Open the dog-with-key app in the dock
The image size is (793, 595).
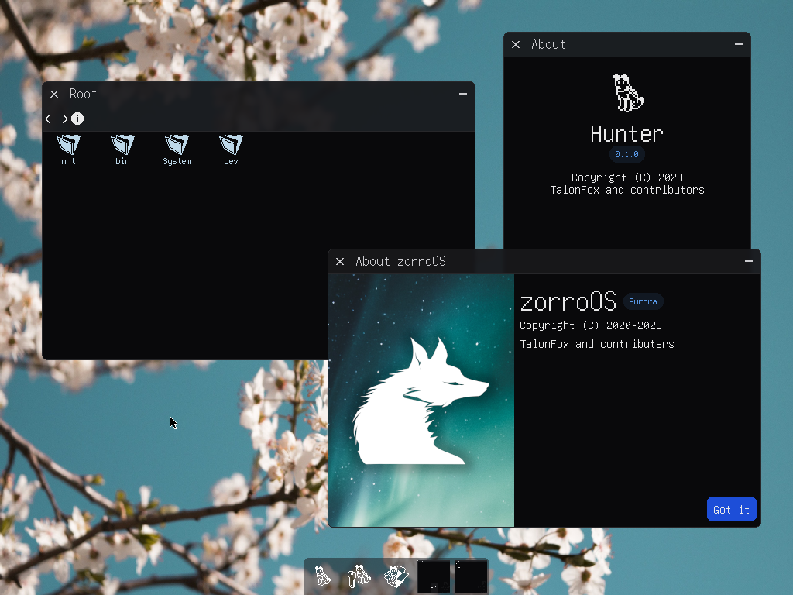pyautogui.click(x=359, y=576)
